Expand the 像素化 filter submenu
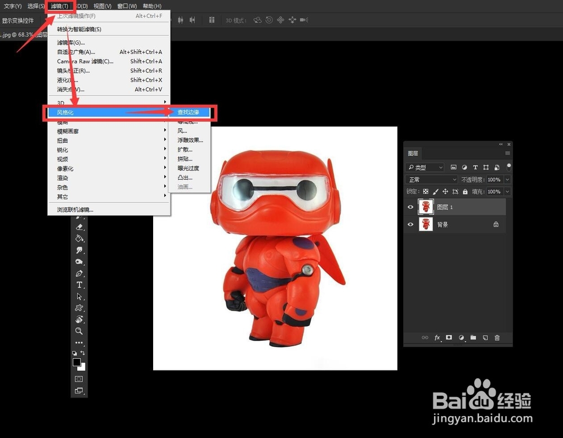The width and height of the screenshot is (563, 438). click(109, 169)
